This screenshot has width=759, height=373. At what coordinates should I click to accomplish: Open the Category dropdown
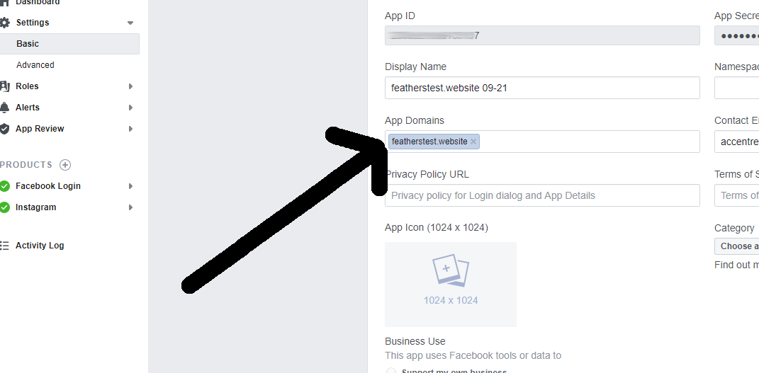[x=736, y=246]
